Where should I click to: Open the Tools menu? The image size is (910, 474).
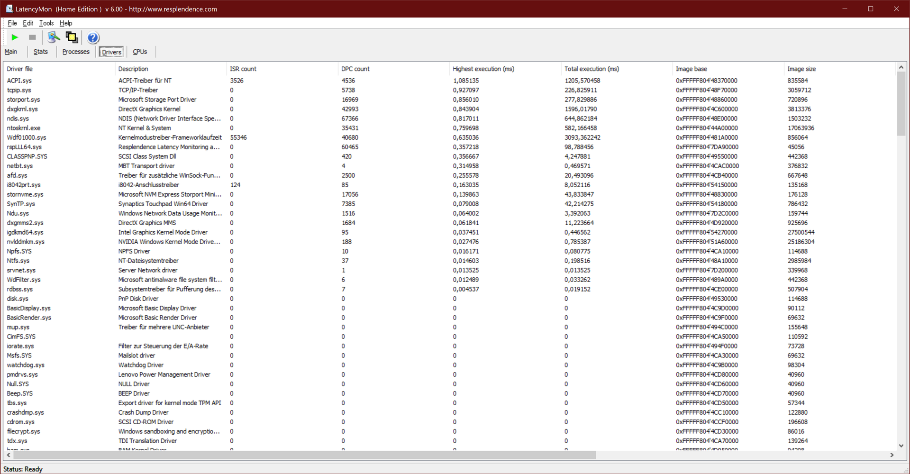[x=46, y=23]
